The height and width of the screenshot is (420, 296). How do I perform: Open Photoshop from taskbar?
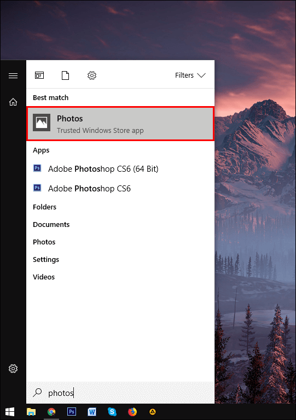[x=72, y=411]
